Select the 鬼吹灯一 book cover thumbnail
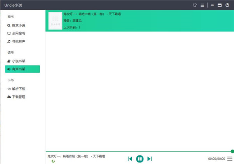The image size is (234, 164). click(55, 21)
